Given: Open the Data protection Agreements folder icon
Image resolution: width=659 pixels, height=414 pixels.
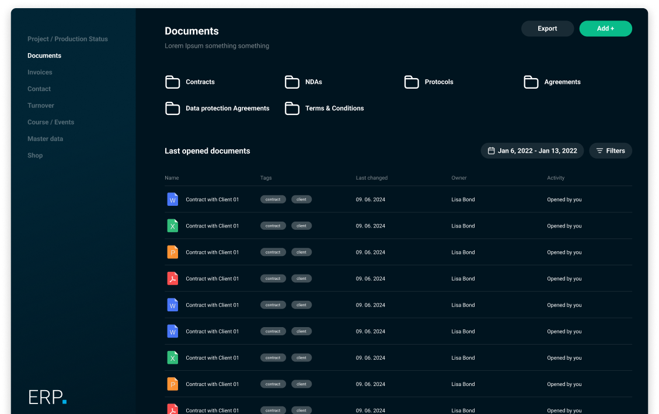Looking at the screenshot, I should tap(172, 108).
